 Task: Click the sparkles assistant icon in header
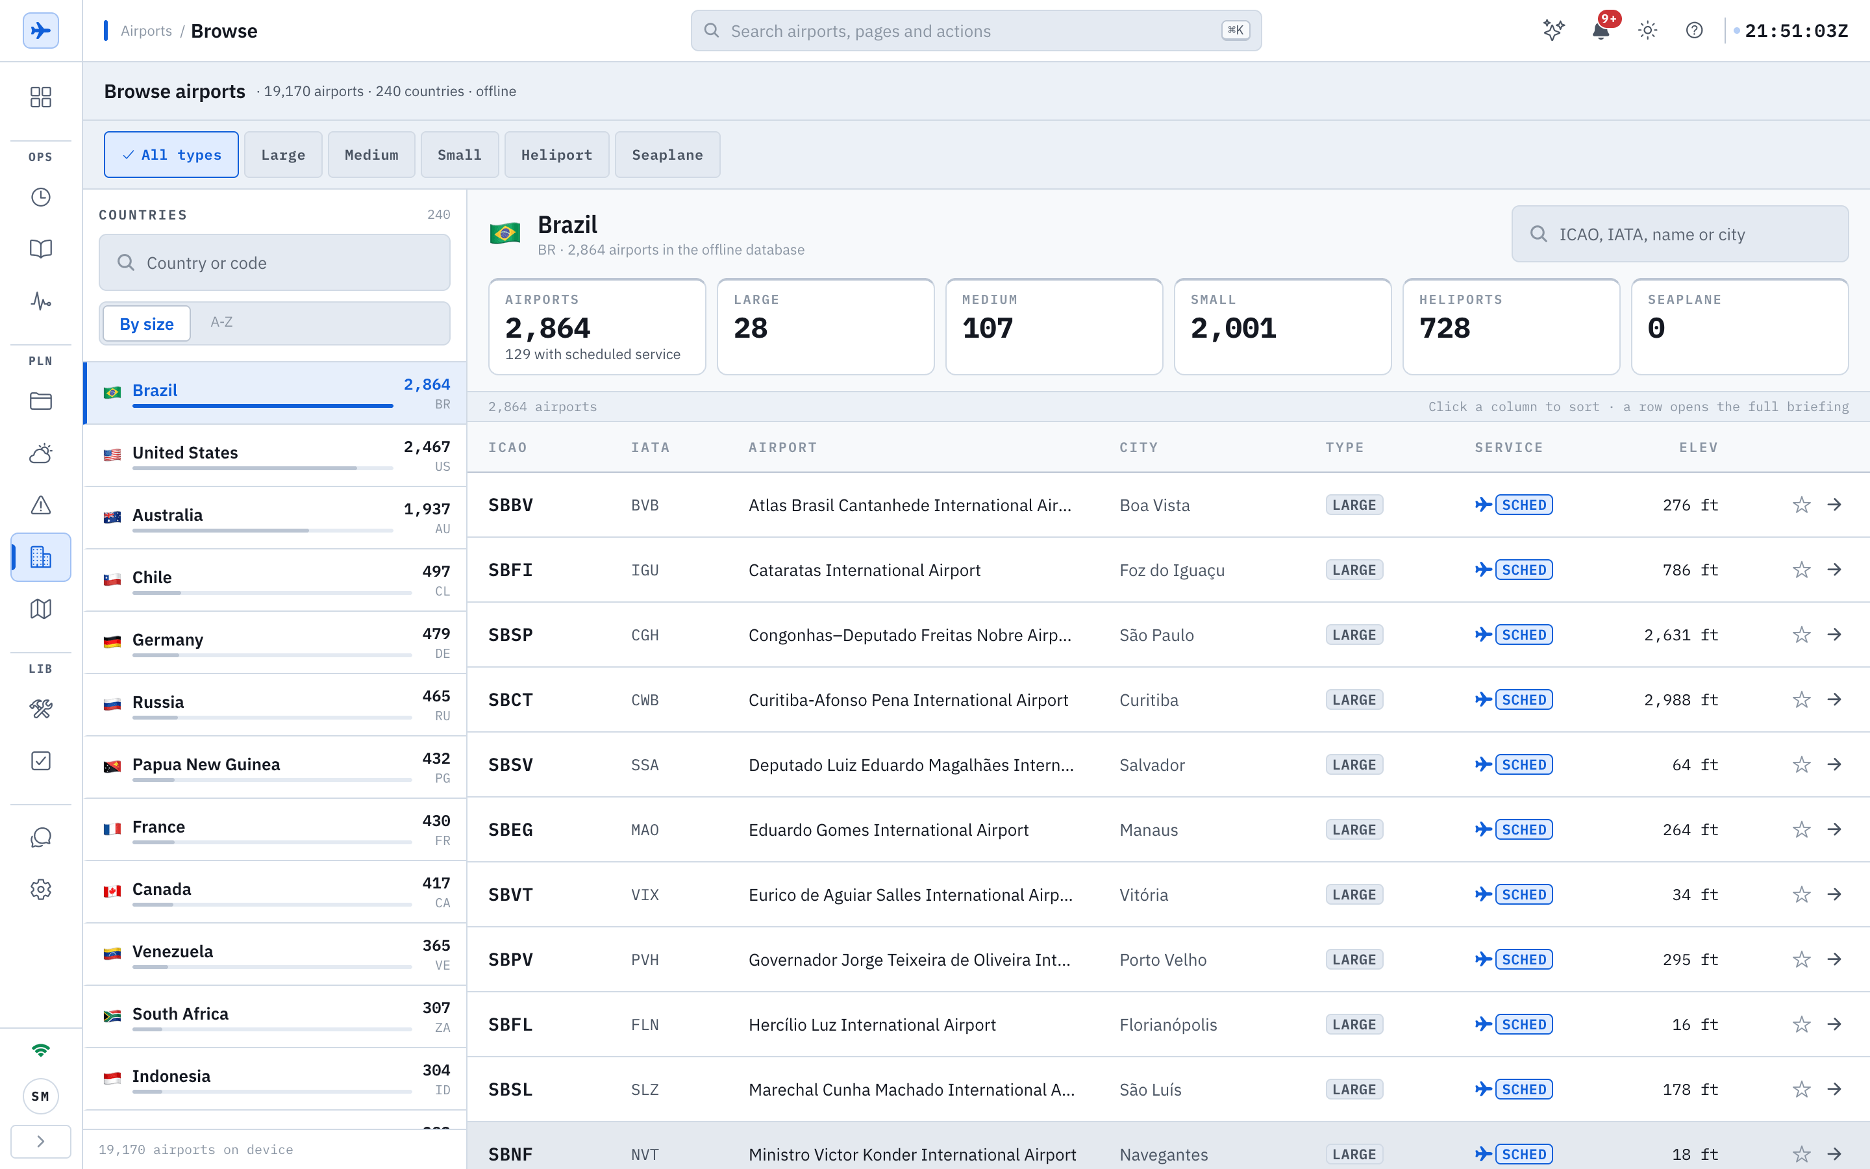click(x=1554, y=31)
